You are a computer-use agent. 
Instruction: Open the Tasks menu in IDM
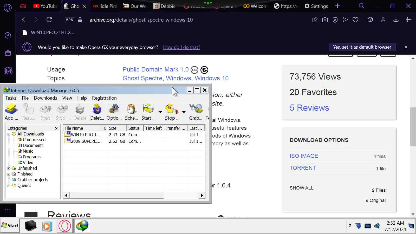pyautogui.click(x=11, y=98)
